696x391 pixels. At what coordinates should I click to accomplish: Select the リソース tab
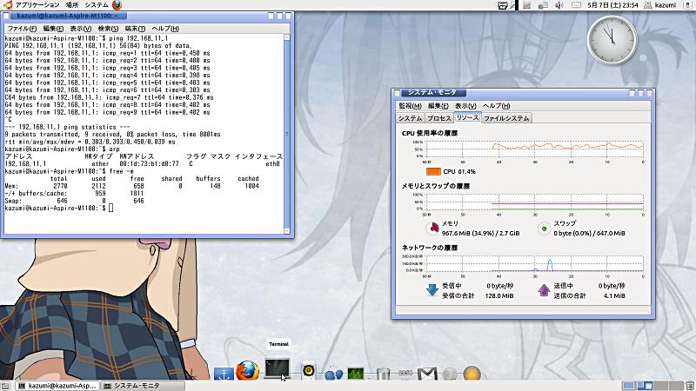click(x=467, y=117)
